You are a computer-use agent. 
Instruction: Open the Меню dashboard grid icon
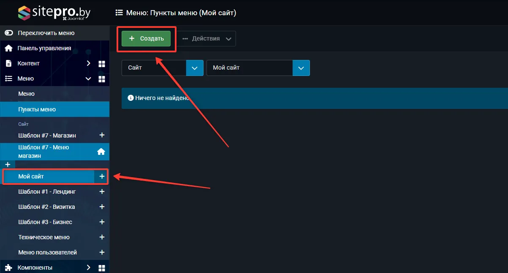pos(101,79)
